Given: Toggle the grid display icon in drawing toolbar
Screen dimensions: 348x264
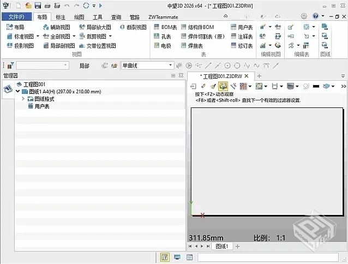Looking at the screenshot, I should [x=243, y=86].
